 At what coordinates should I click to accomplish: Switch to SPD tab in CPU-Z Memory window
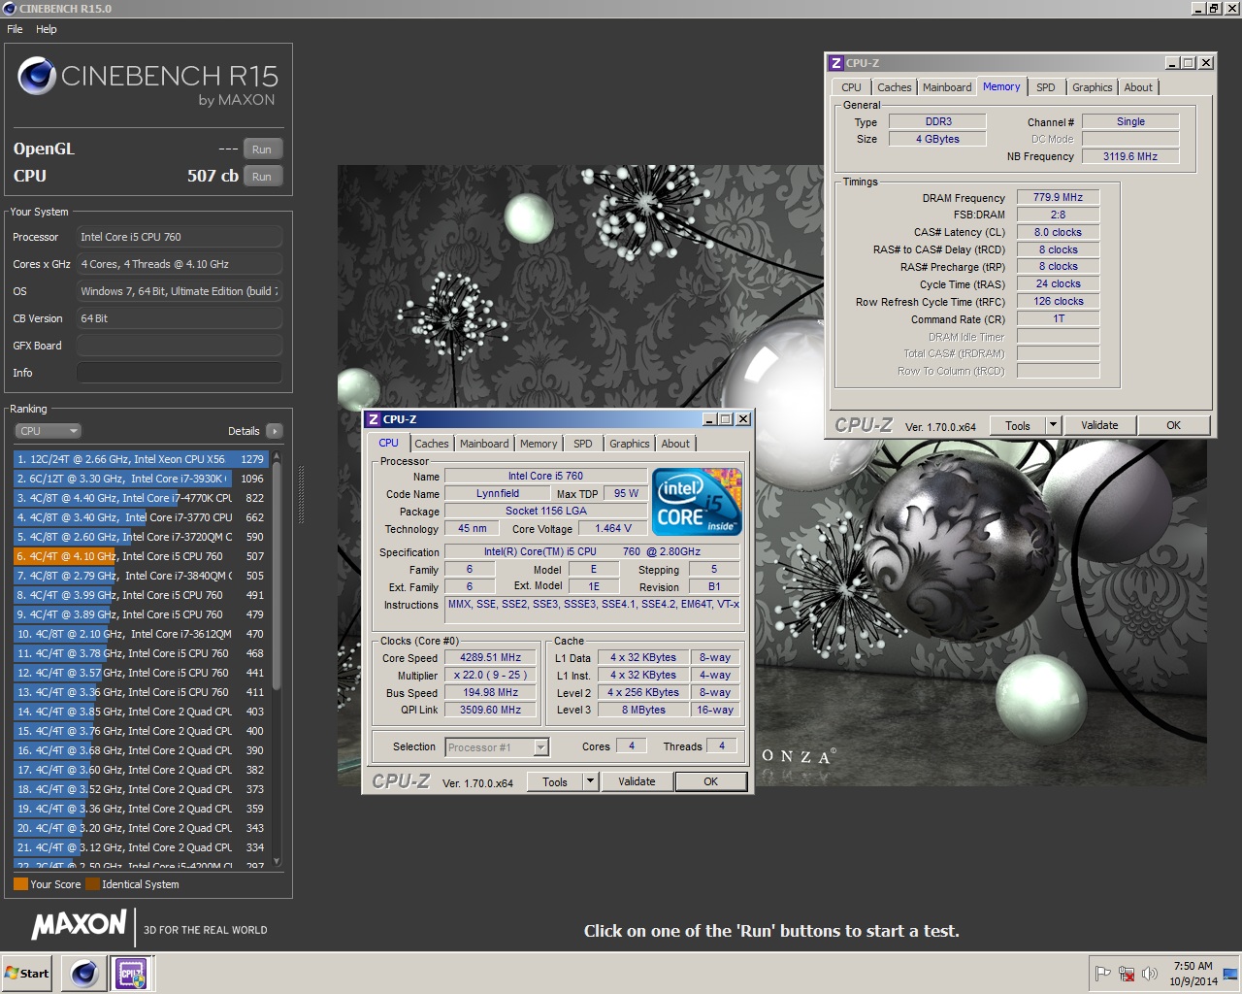(x=1046, y=87)
